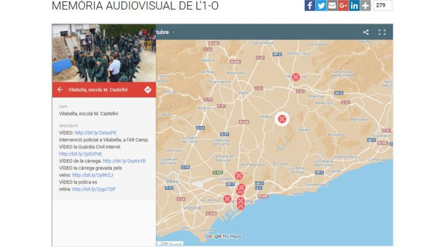
Task: Share page on Facebook
Action: (309, 6)
